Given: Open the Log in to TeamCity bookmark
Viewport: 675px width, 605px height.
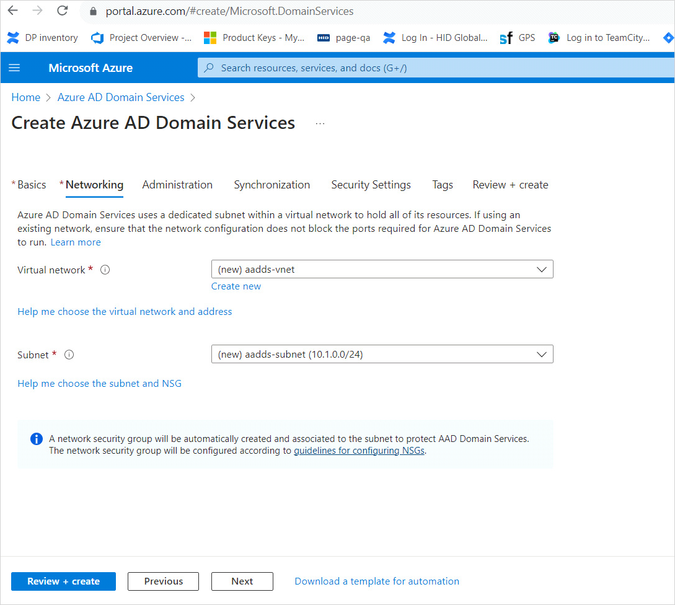Looking at the screenshot, I should point(599,38).
